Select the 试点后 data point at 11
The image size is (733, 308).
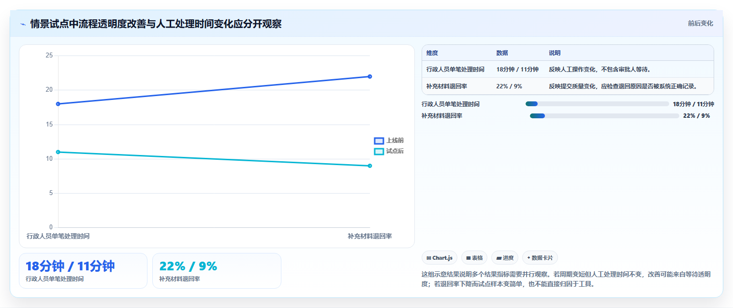coord(58,152)
